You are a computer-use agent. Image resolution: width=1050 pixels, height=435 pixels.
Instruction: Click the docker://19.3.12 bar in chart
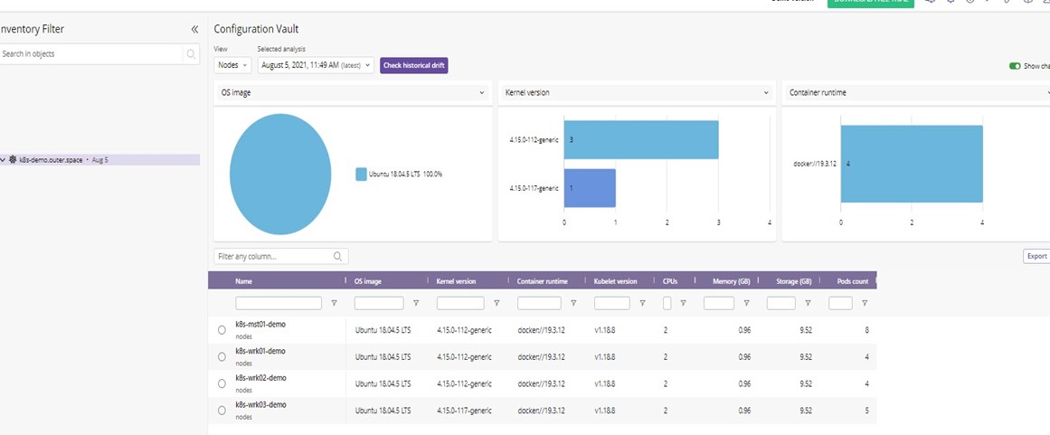pyautogui.click(x=912, y=164)
